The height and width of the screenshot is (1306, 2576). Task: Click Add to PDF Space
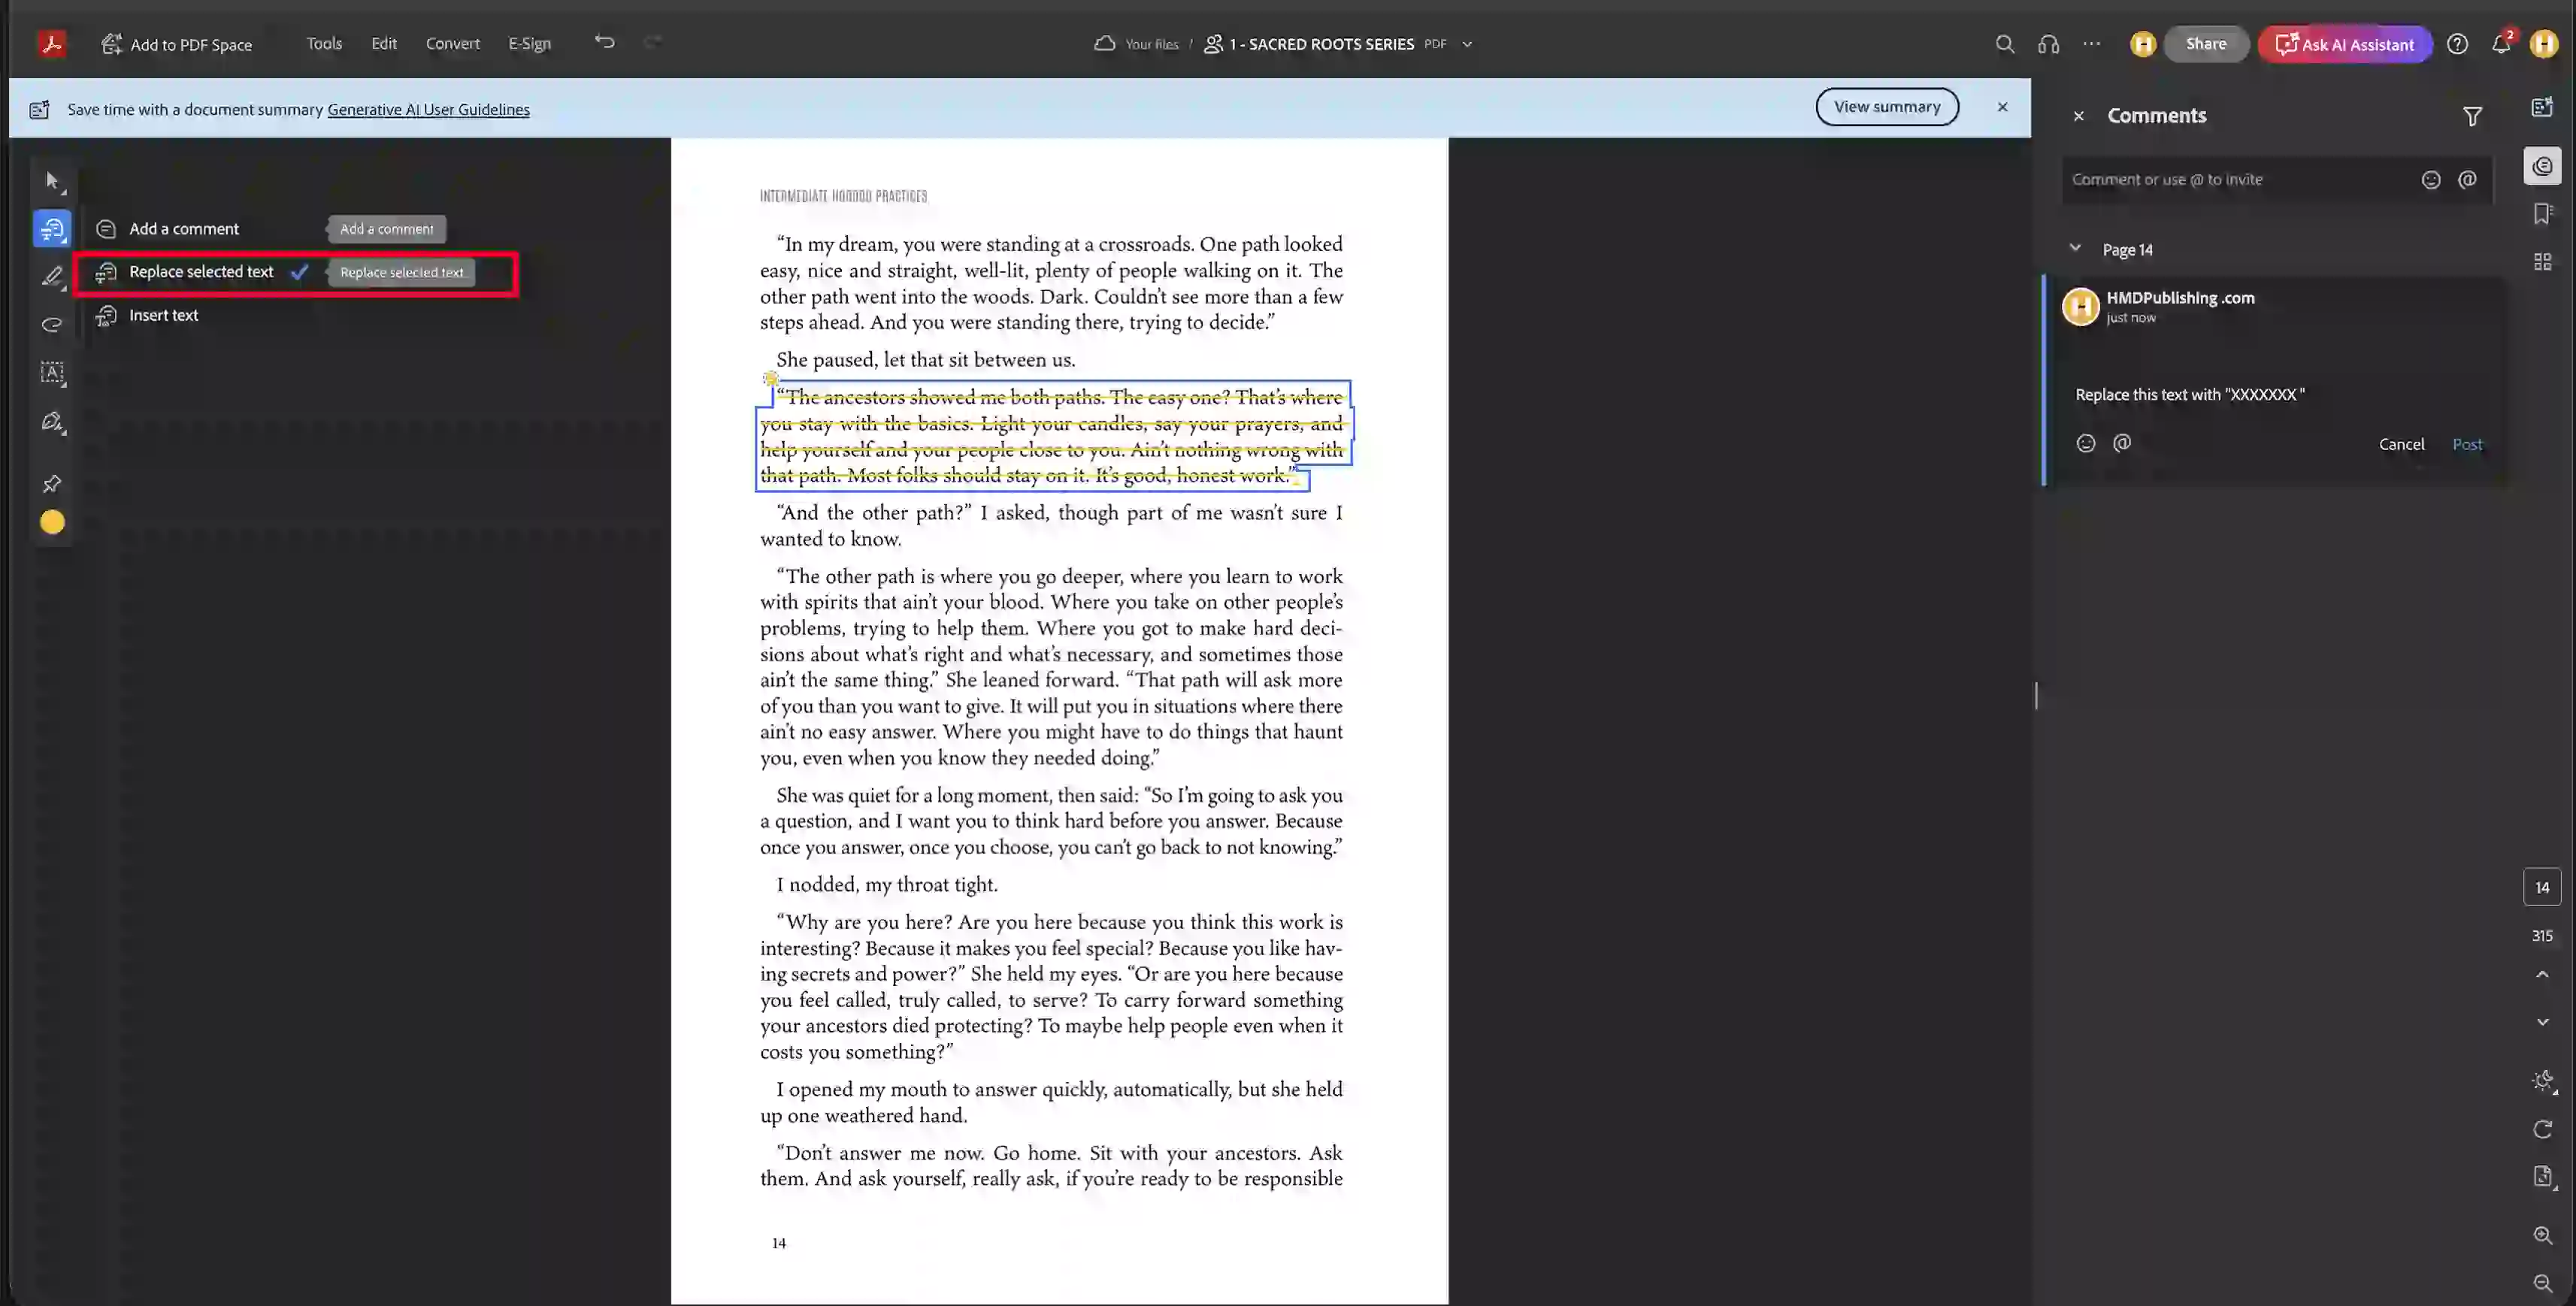[177, 44]
